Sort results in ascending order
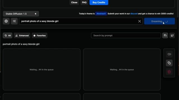The image size is (179, 100). pos(172,36)
